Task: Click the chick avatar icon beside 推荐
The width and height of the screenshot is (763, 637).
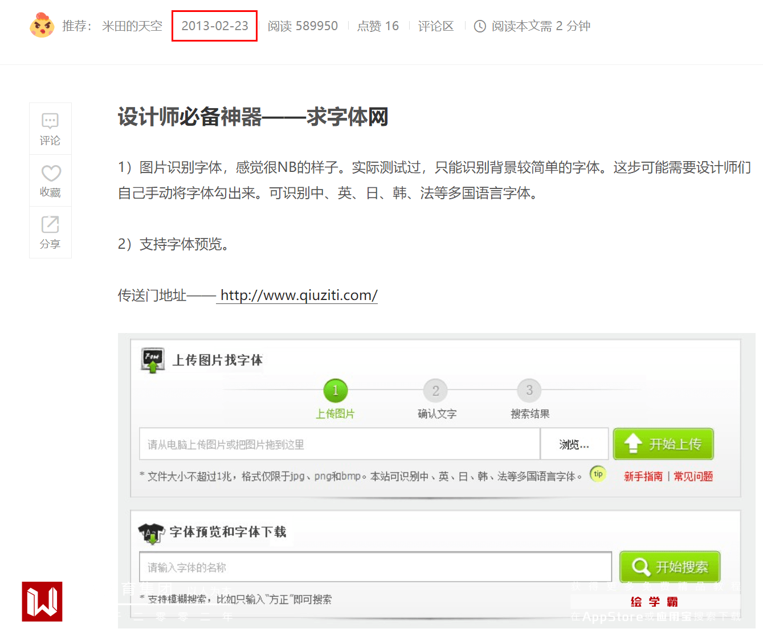Action: click(x=42, y=26)
